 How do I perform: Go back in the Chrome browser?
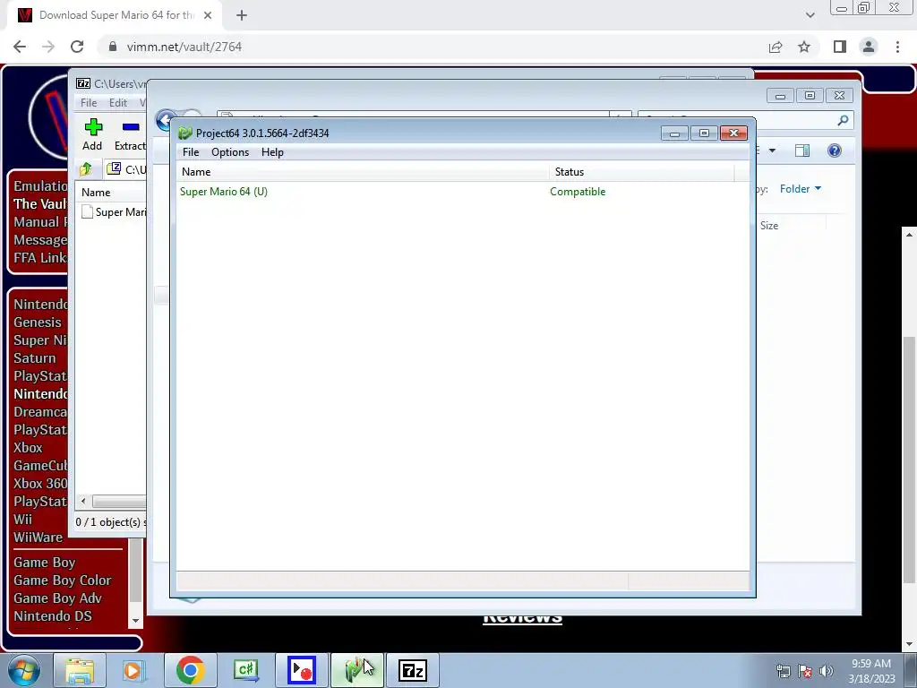pos(20,47)
